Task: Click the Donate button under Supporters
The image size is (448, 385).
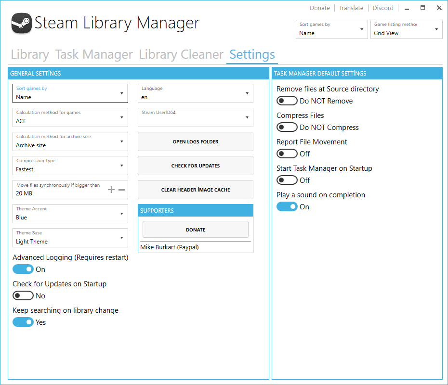Action: [196, 230]
